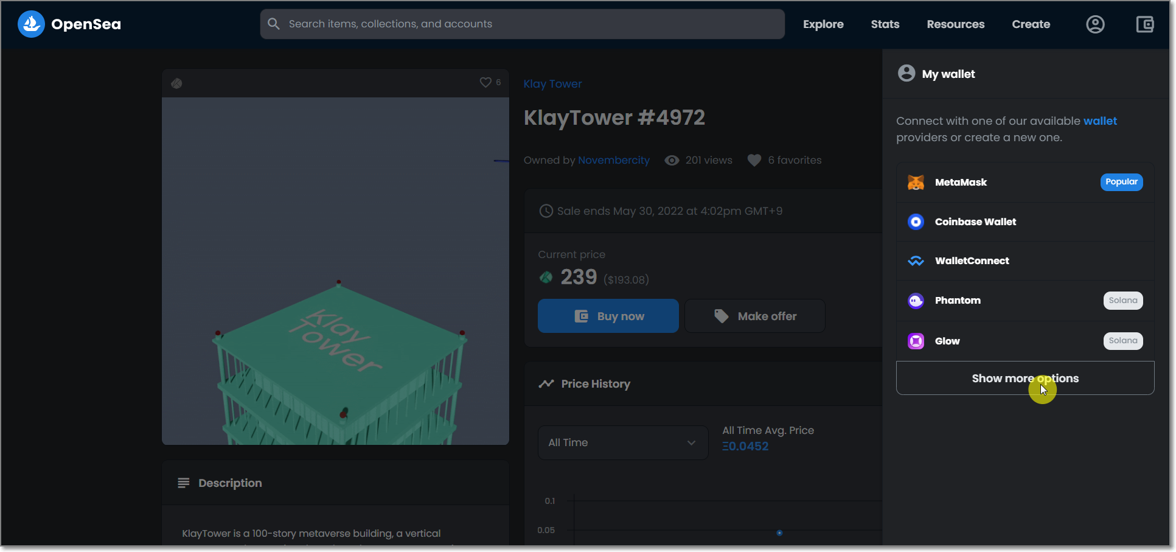The width and height of the screenshot is (1176, 552).
Task: Click the price history data point
Action: point(779,533)
